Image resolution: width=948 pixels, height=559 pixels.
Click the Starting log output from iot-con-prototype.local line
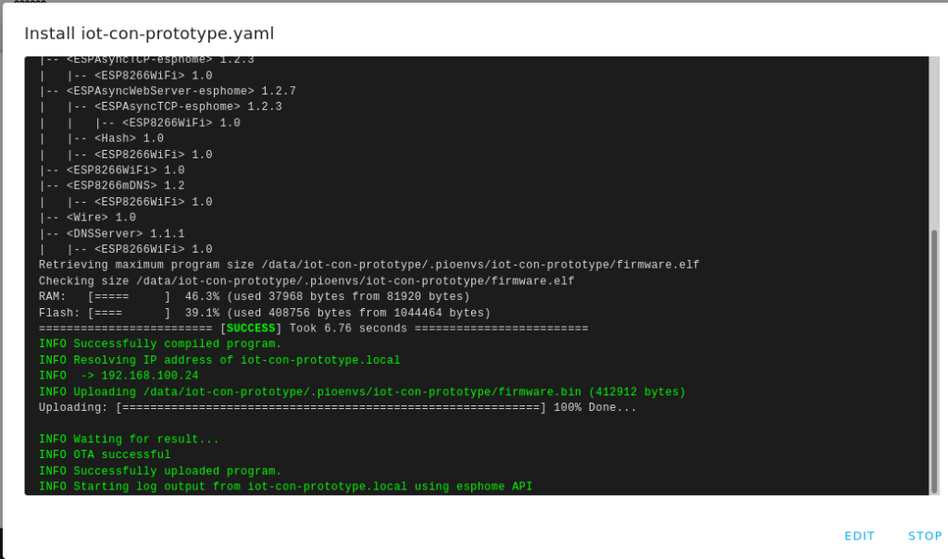(x=285, y=487)
